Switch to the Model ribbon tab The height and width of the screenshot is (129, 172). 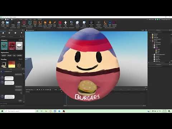[26, 19]
